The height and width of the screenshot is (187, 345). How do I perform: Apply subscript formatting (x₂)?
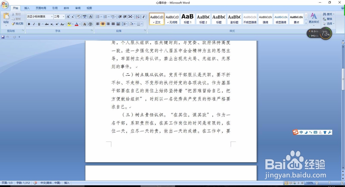click(52, 24)
